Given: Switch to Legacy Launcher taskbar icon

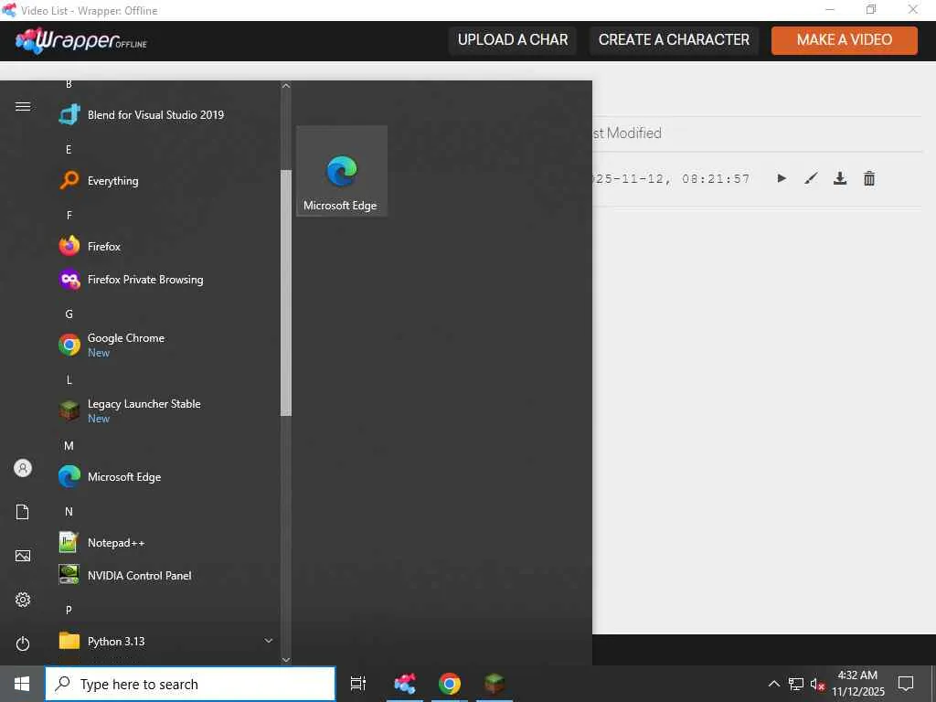Looking at the screenshot, I should pyautogui.click(x=495, y=684).
